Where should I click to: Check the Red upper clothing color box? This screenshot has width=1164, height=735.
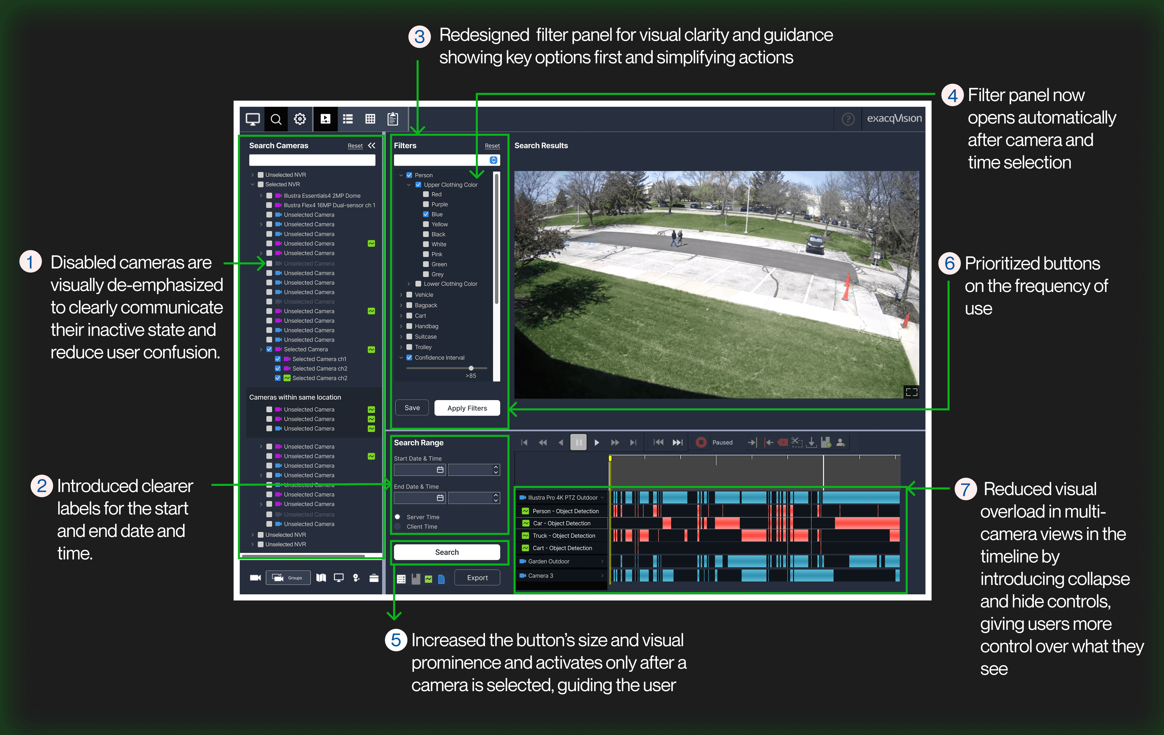coord(426,194)
